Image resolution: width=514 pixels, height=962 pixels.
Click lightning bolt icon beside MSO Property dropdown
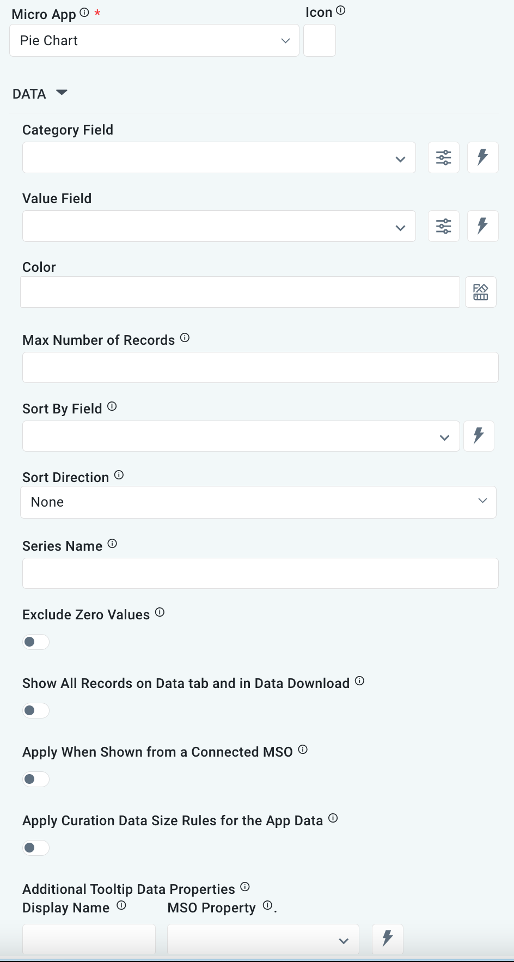coord(387,939)
